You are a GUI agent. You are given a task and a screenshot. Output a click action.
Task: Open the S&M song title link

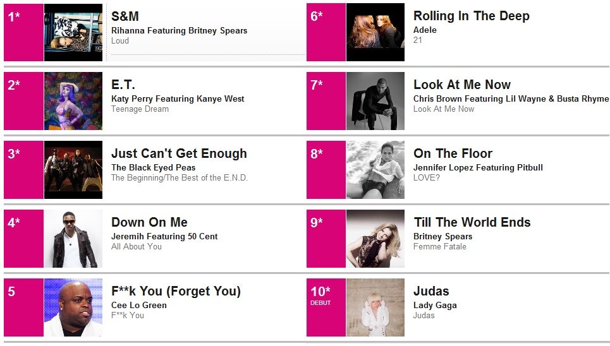coord(125,16)
